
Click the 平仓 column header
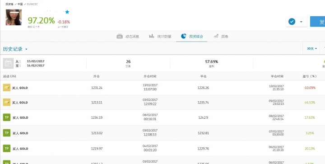click(x=203, y=76)
